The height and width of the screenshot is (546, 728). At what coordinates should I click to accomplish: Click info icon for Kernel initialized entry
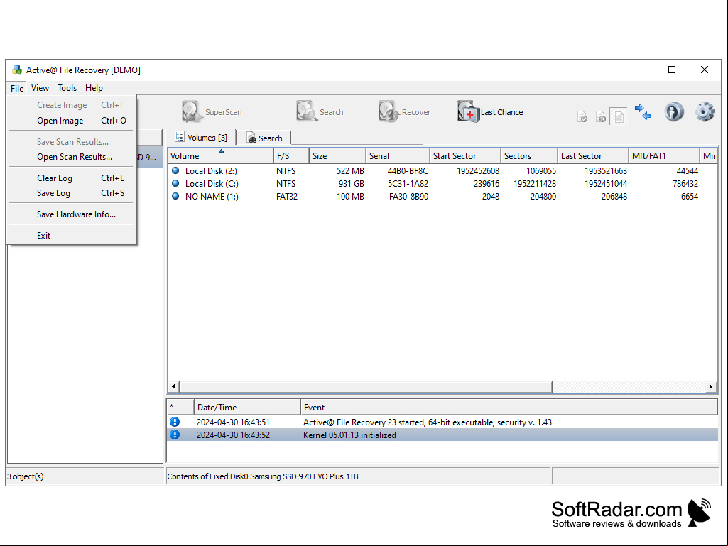[x=175, y=435]
